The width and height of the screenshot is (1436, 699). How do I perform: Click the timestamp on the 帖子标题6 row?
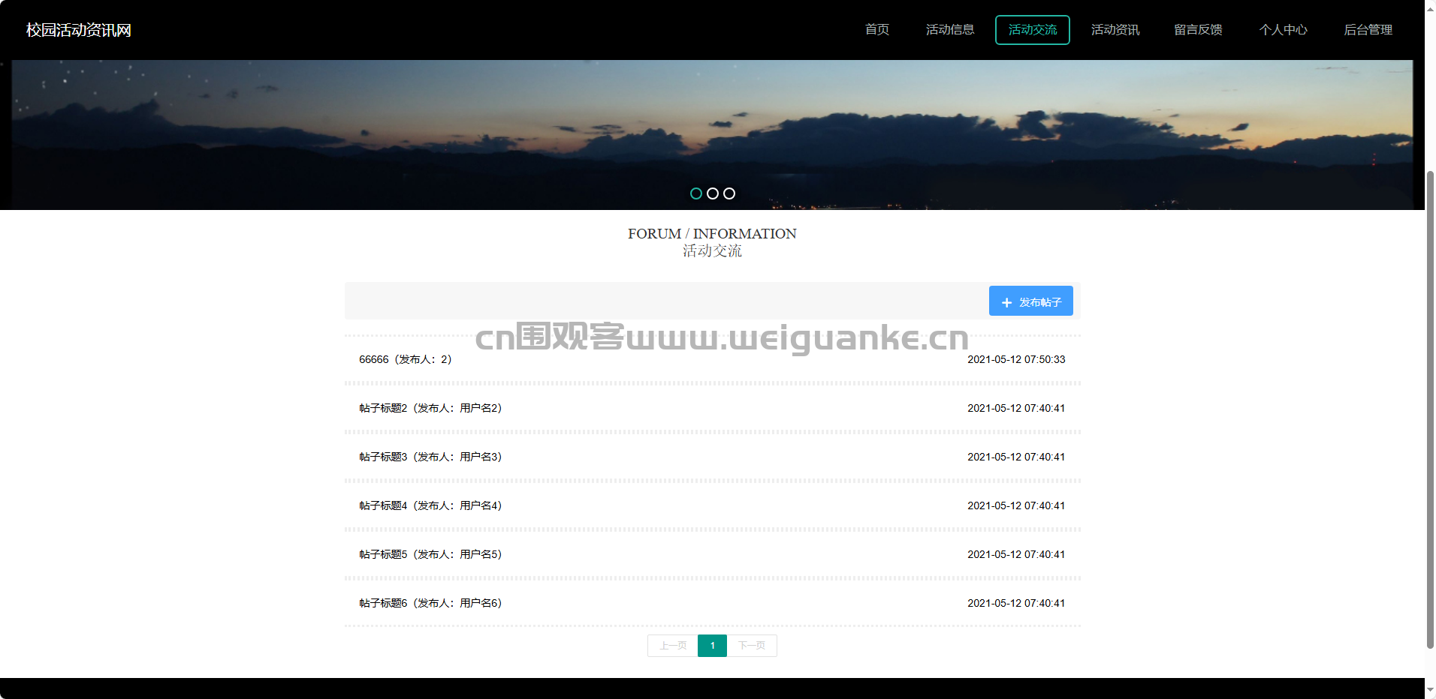(x=1016, y=603)
